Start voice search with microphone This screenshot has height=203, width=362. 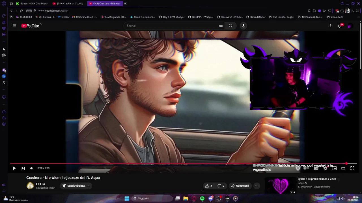pos(243,26)
